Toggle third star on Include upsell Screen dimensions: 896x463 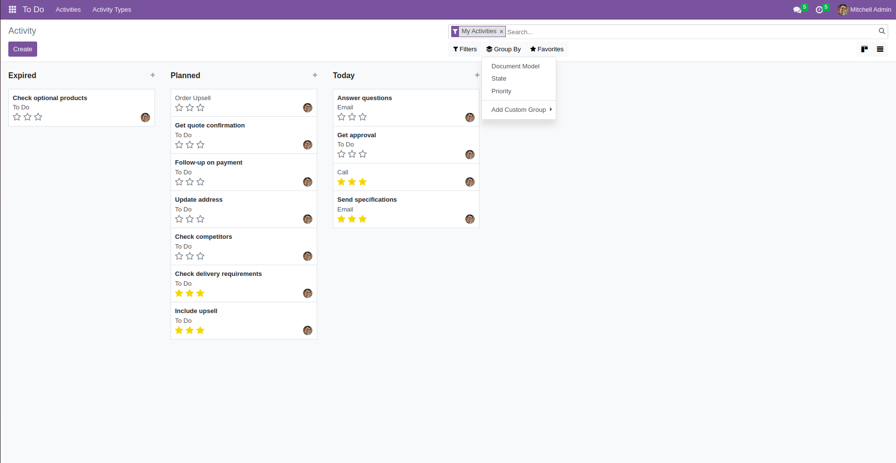coord(200,330)
